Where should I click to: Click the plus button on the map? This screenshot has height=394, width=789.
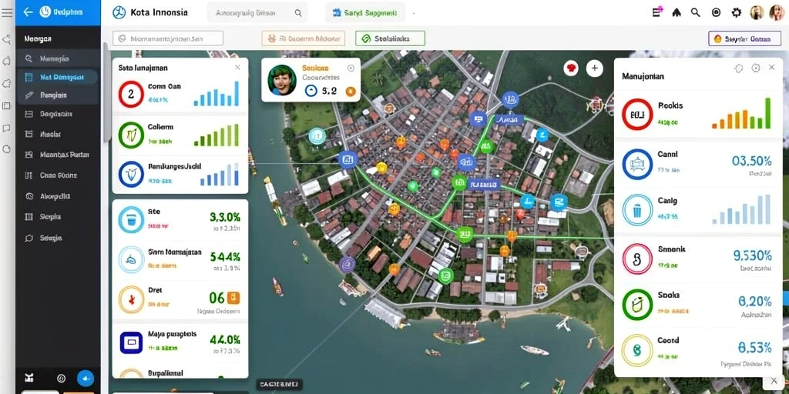594,68
